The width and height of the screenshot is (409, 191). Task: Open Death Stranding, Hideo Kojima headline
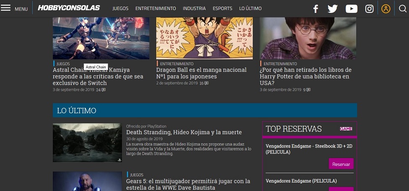(184, 132)
